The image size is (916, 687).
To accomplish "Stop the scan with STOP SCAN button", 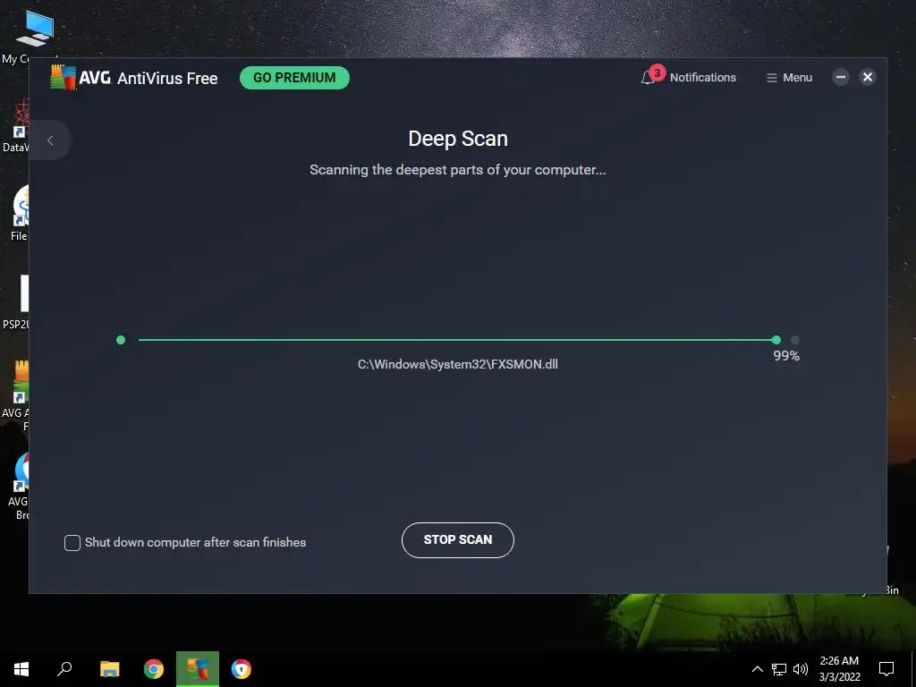I will pos(457,539).
